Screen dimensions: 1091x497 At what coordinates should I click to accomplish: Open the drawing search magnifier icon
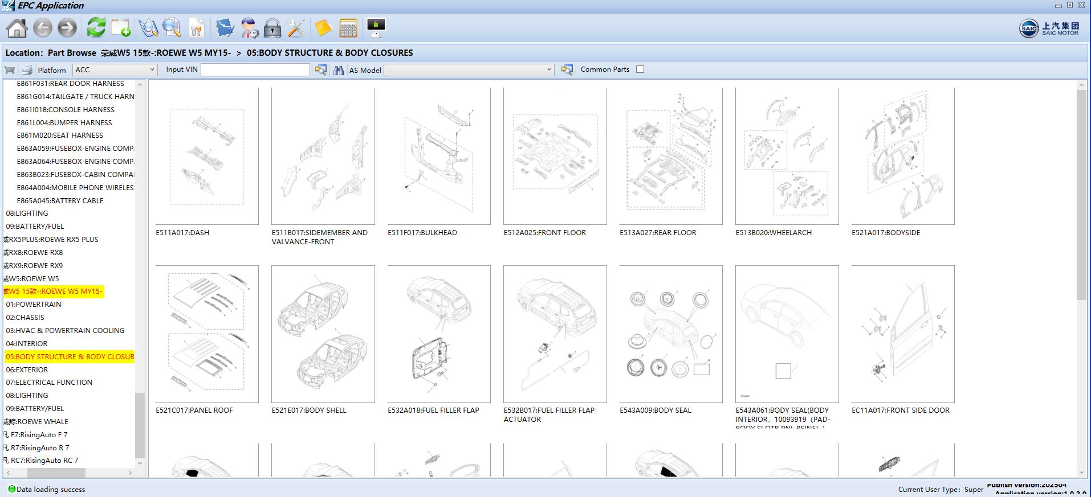[148, 28]
